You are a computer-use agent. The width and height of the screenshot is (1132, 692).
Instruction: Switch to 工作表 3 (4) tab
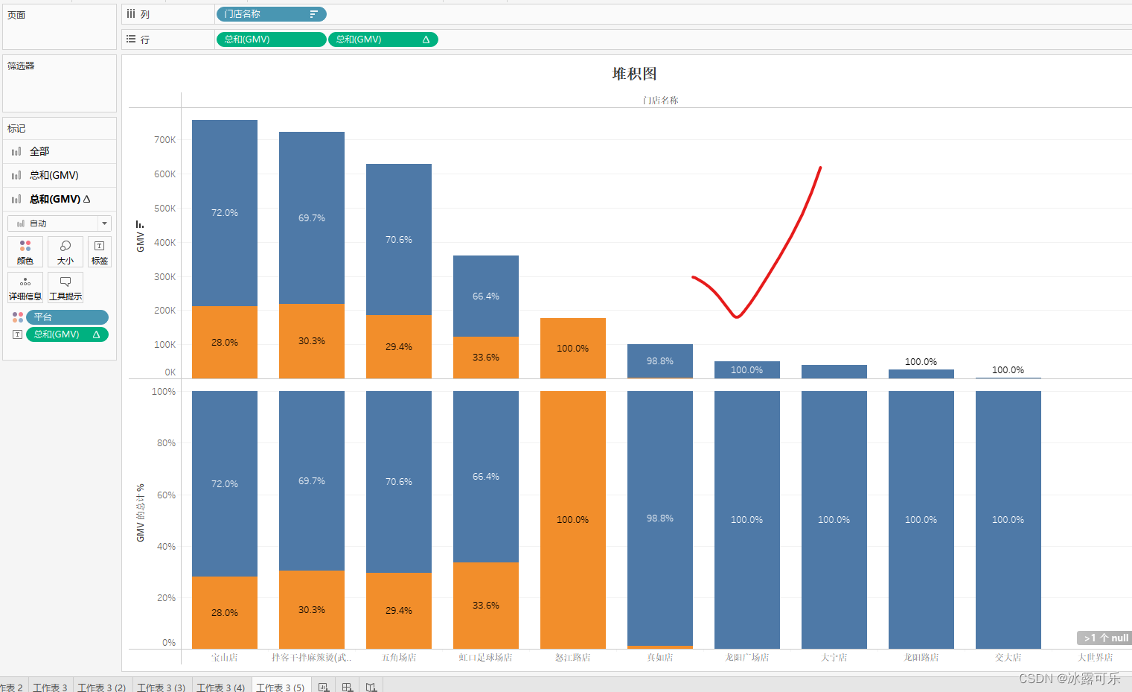221,687
